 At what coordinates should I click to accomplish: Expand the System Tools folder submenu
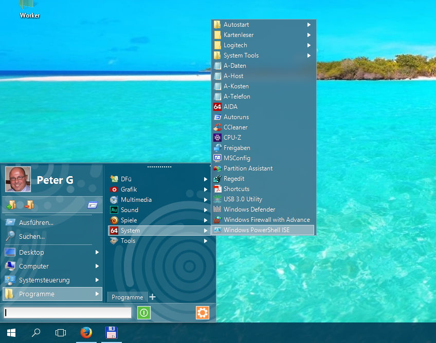264,55
